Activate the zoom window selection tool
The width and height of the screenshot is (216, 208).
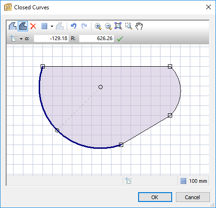point(129,26)
